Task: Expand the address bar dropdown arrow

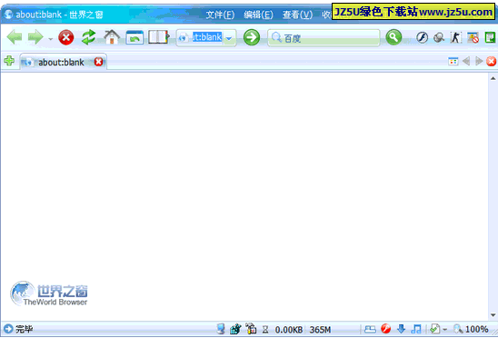Action: coord(229,39)
